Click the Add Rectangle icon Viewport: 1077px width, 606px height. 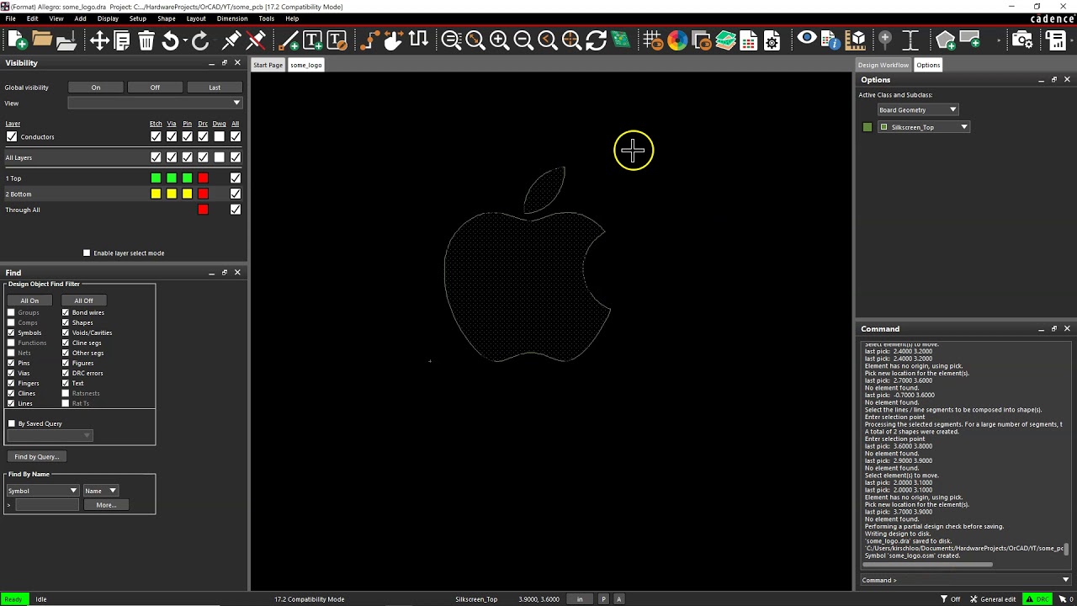coord(969,40)
